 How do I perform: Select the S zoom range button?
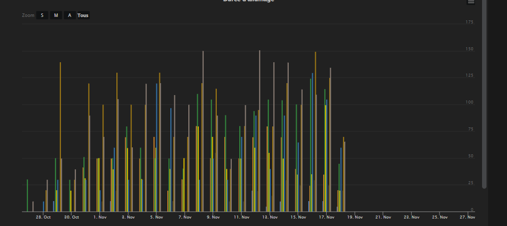click(42, 15)
